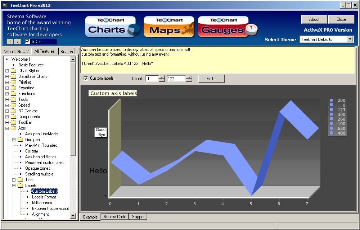Select Labels Format tree item
Viewport: 360px width, 230px height.
[44, 197]
